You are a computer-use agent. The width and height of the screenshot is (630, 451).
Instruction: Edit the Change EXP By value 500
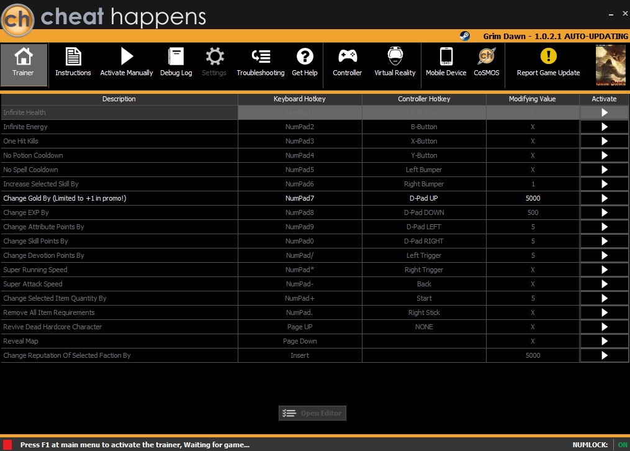pos(533,212)
